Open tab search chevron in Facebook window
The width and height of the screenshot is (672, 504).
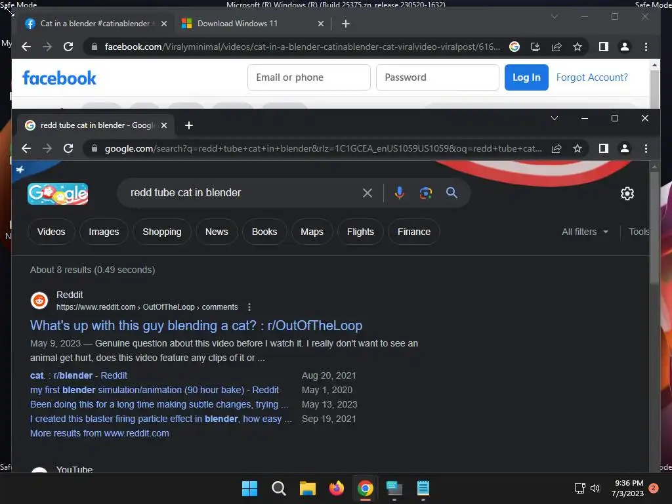click(x=554, y=16)
